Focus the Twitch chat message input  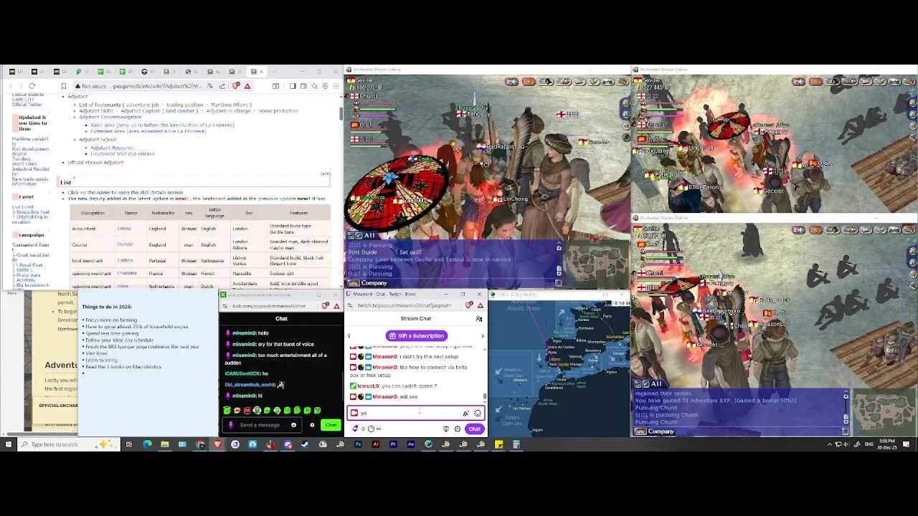point(416,413)
